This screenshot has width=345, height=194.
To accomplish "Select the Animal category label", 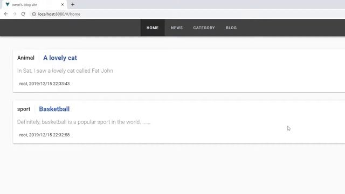I will click(26, 58).
